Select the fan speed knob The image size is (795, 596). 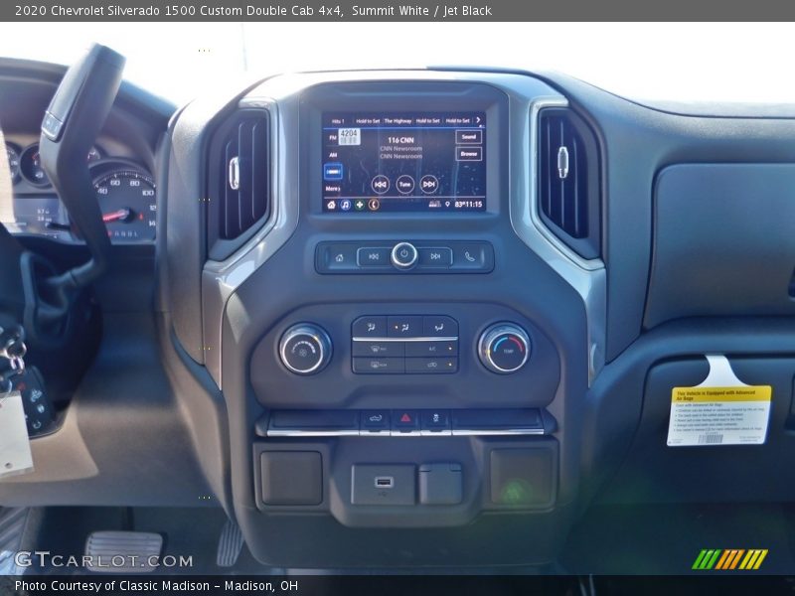point(305,349)
